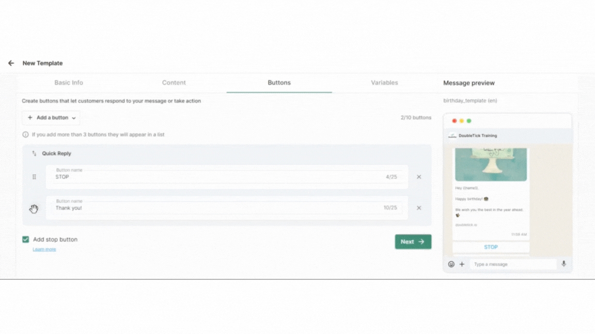Uncheck the Add stop button checkbox
The width and height of the screenshot is (595, 334).
coord(26,239)
